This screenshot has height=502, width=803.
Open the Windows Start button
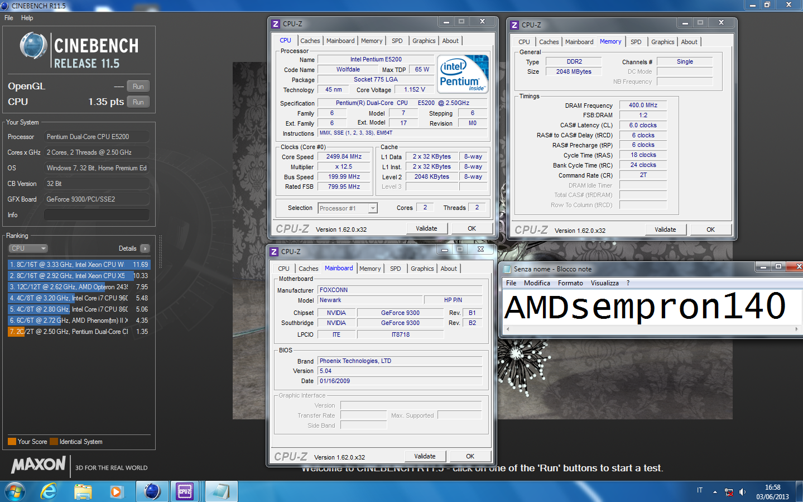(x=15, y=491)
